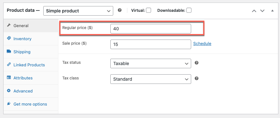280x118 pixels.
Task: Click the Tax status help icon
Action: click(x=197, y=63)
